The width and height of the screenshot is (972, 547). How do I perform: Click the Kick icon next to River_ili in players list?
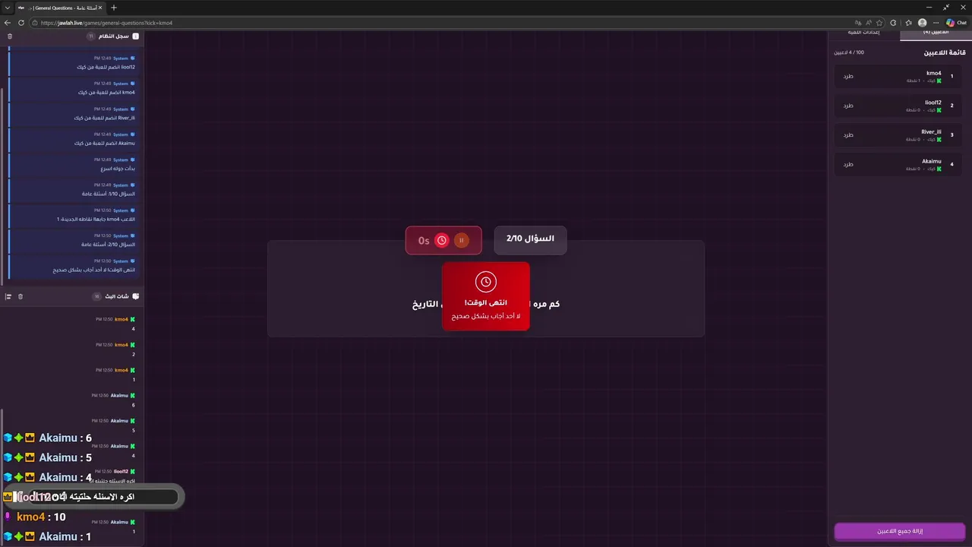(939, 139)
